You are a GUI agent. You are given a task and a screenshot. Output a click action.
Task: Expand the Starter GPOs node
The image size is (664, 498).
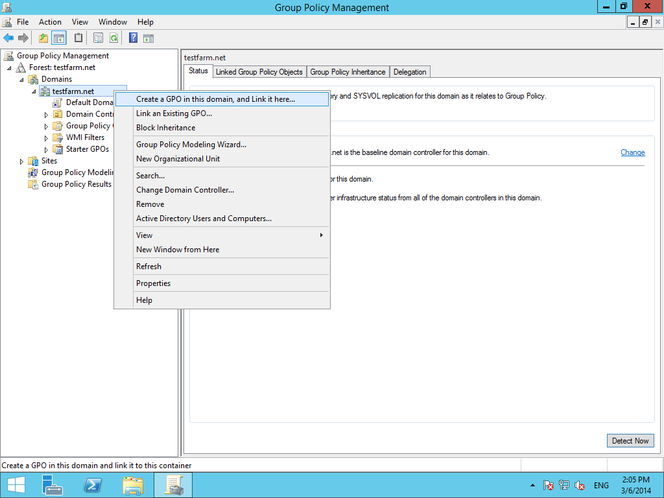click(x=46, y=150)
